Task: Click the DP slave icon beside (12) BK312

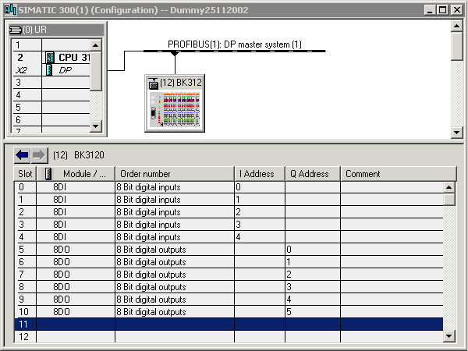Action: tap(154, 83)
